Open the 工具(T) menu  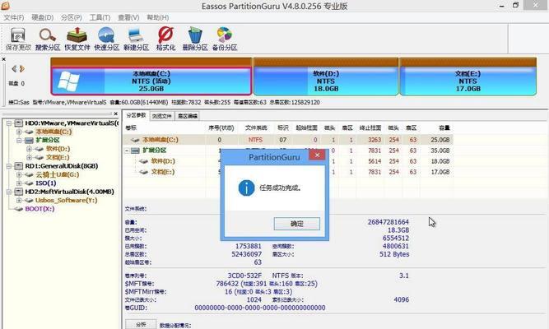100,17
